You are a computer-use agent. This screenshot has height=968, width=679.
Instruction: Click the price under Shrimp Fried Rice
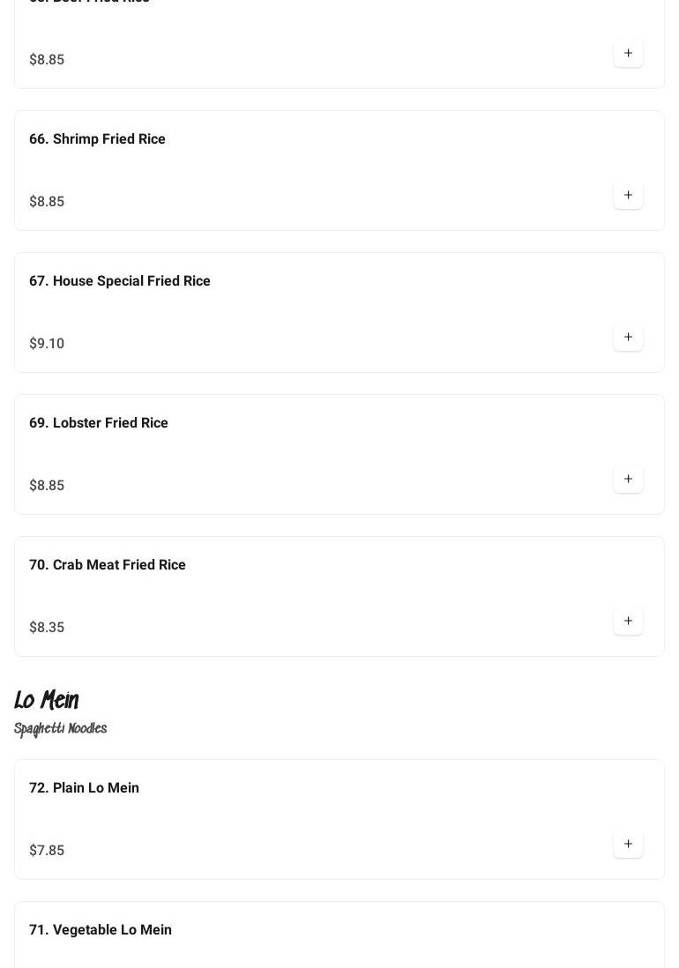click(x=47, y=202)
